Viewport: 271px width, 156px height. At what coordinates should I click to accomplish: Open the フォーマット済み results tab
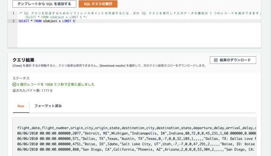48,106
